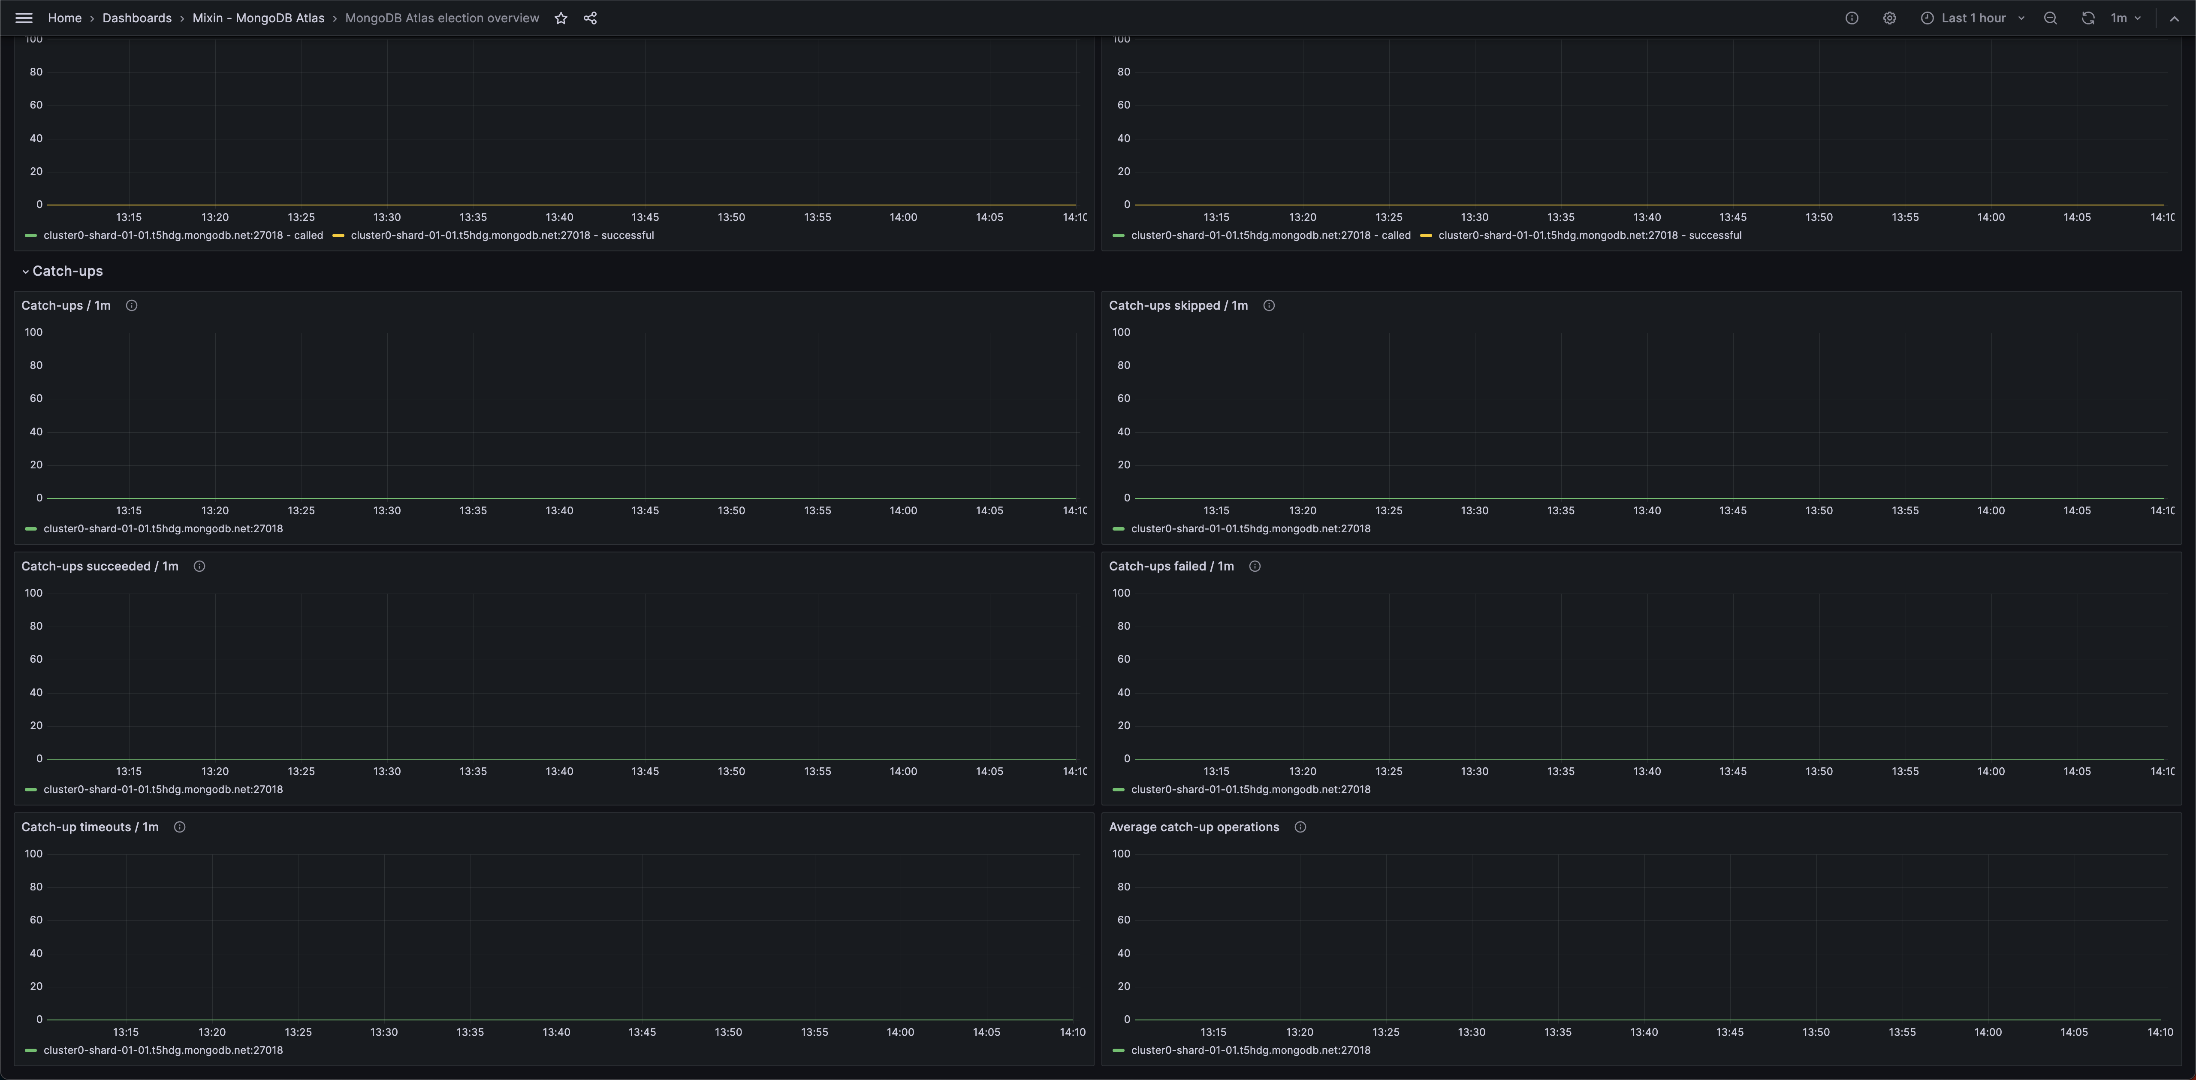
Task: Open the main hamburger menu
Action: tap(24, 18)
